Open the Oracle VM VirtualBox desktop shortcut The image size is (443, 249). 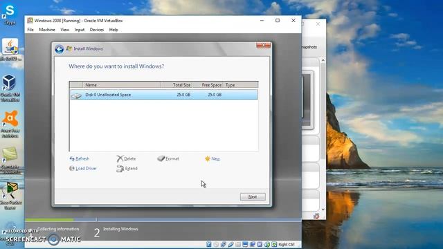[x=10, y=88]
